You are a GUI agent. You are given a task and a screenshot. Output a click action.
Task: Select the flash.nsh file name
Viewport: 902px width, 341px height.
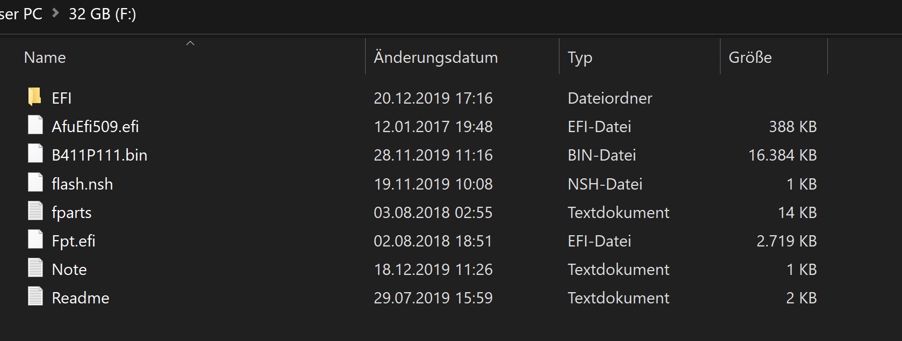pyautogui.click(x=82, y=184)
